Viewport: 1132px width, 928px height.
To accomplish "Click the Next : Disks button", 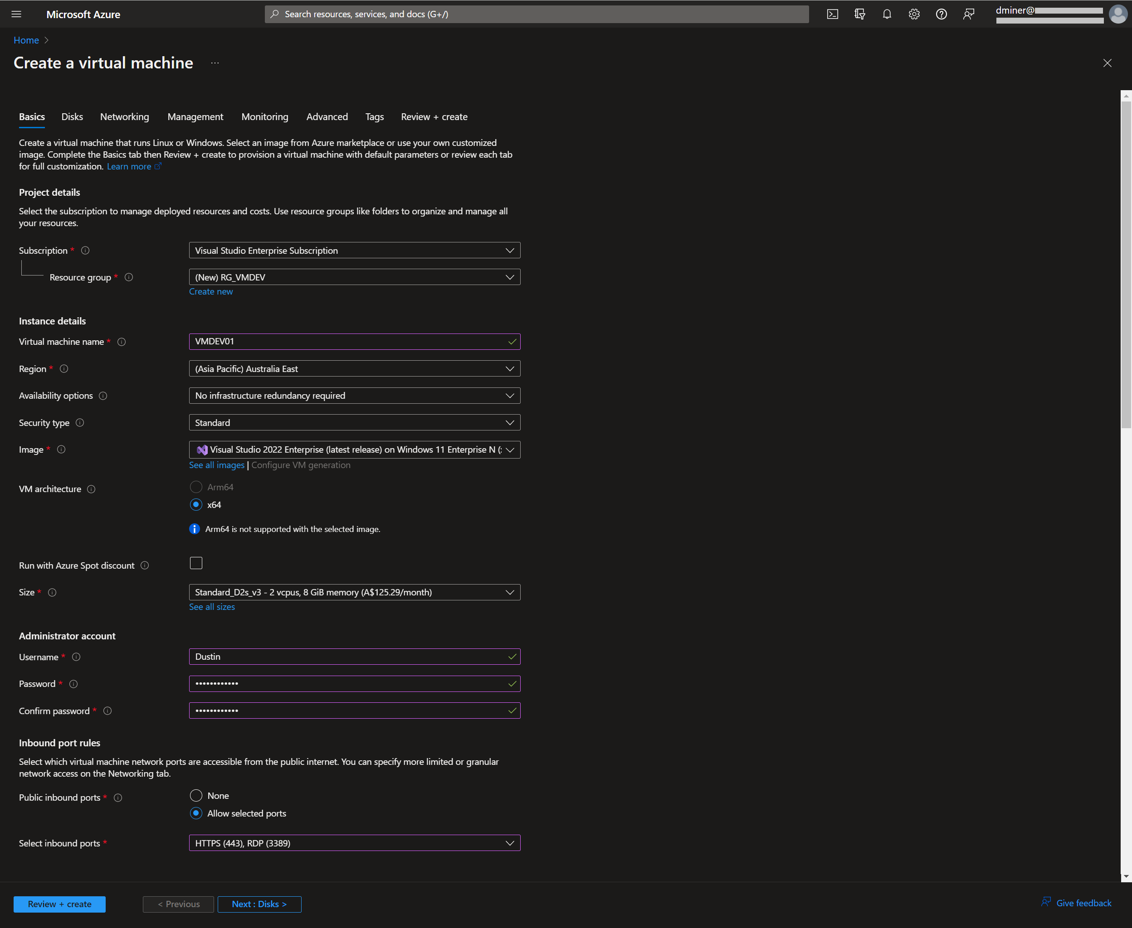I will tap(259, 904).
